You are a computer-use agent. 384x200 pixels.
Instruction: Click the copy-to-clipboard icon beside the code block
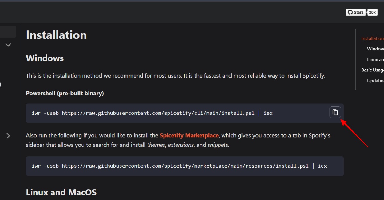(x=335, y=112)
